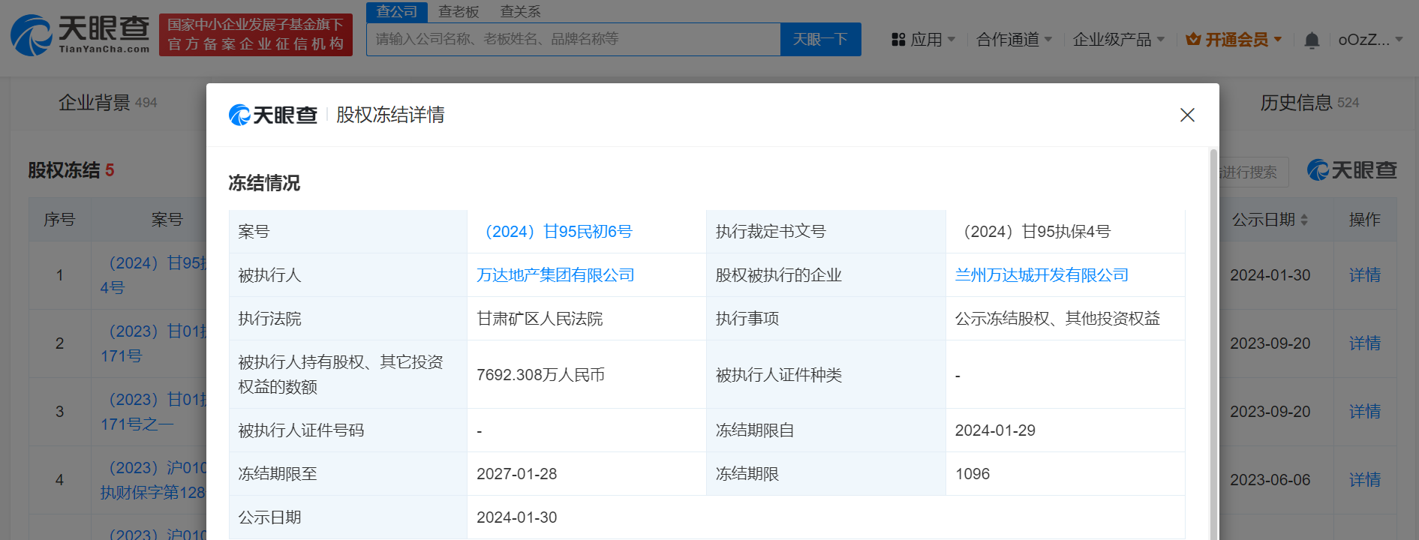1419x540 pixels.
Task: Click the 股权冻结 5 section heading
Action: [71, 170]
